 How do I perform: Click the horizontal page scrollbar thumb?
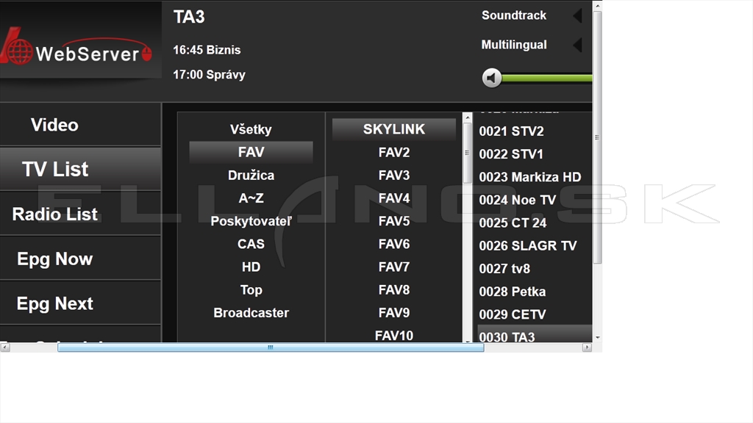[271, 347]
